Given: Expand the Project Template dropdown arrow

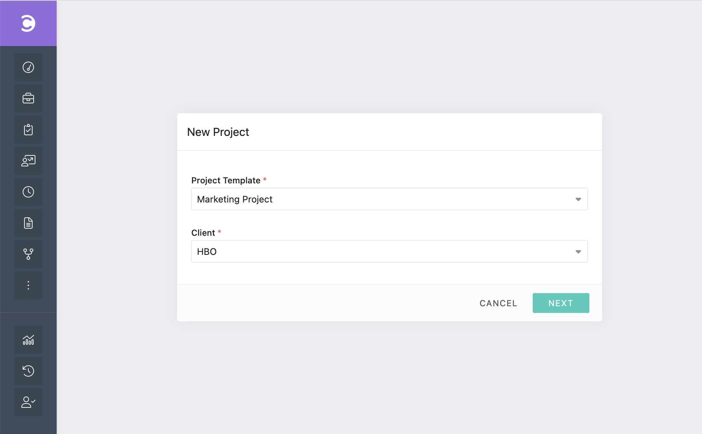Looking at the screenshot, I should coord(578,199).
